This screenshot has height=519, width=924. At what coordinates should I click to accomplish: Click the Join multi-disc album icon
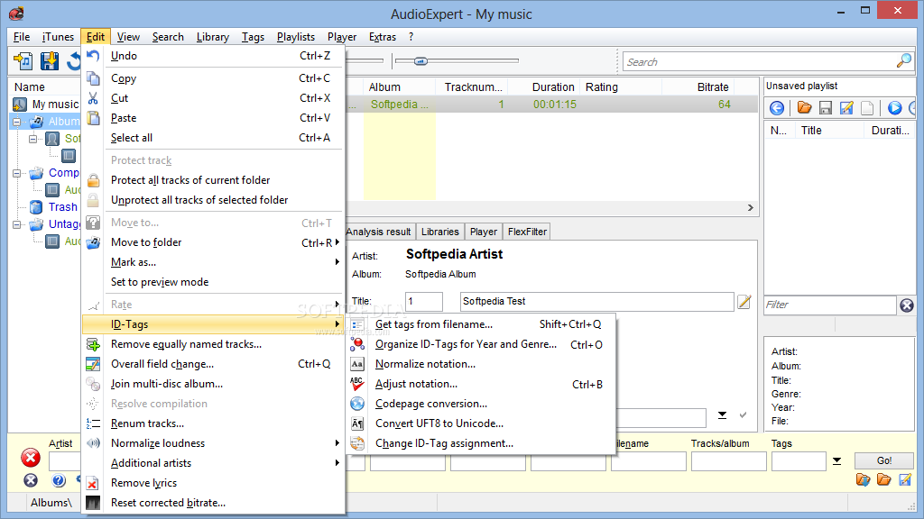coord(93,384)
